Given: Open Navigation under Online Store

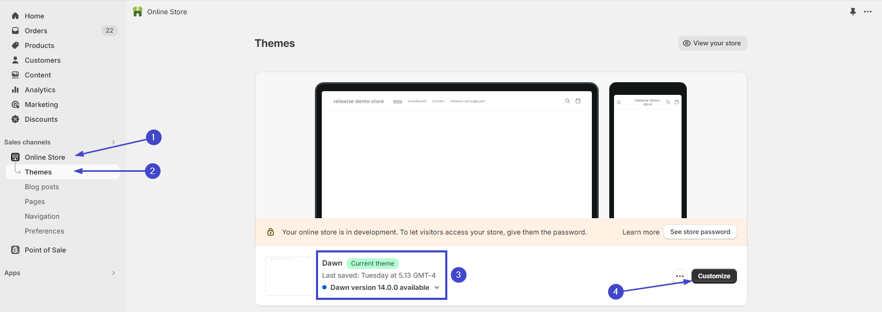Looking at the screenshot, I should point(42,216).
